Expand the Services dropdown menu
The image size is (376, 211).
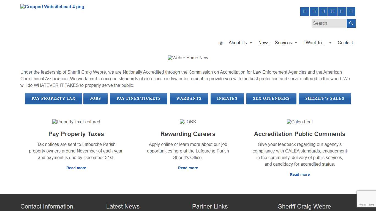(286, 43)
